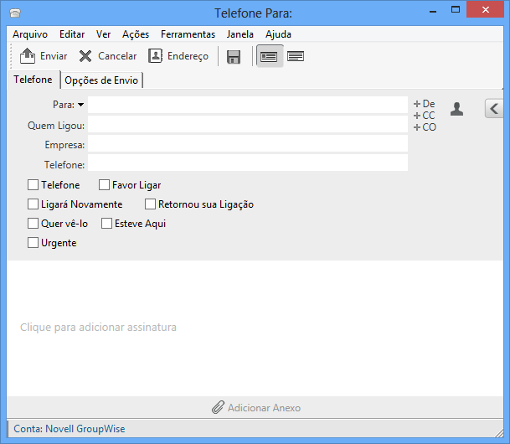Viewport: 510px width, 444px height.
Task: Click Clique para adicionar assinatura
Action: tap(98, 327)
